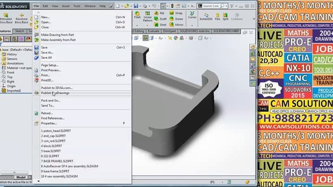Switch to the DimXpert tab

point(170,31)
